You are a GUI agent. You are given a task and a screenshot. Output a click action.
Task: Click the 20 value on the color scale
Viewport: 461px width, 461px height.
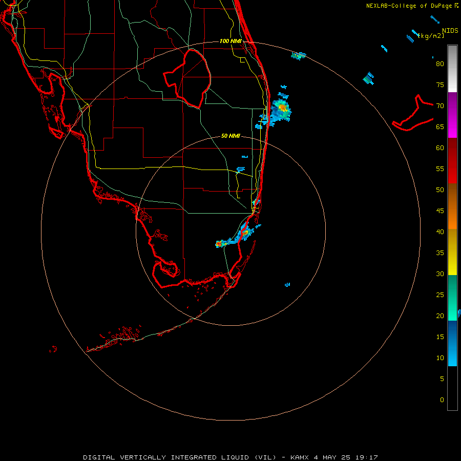pyautogui.click(x=440, y=316)
